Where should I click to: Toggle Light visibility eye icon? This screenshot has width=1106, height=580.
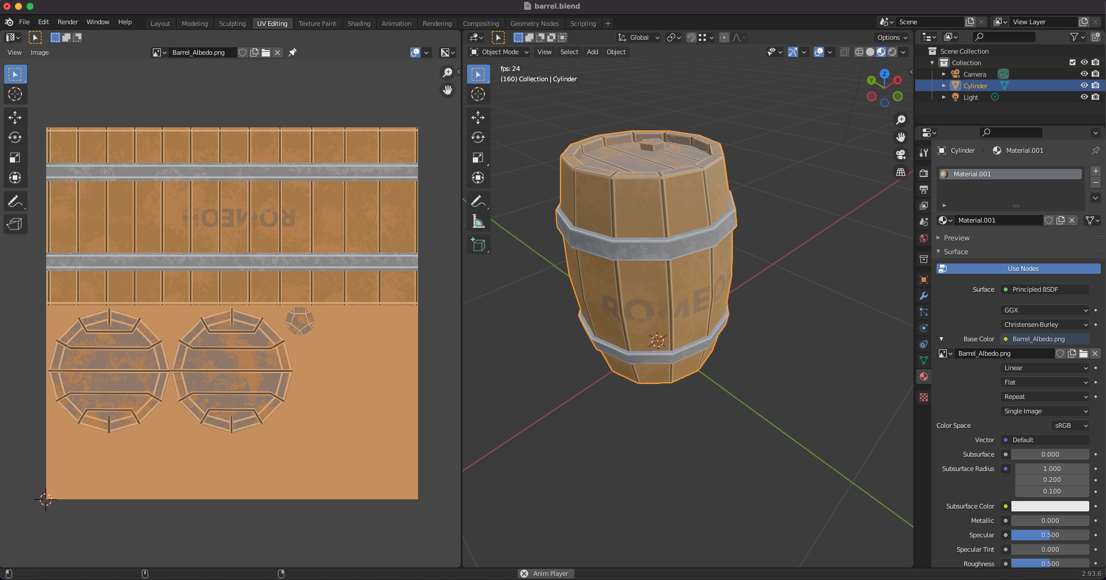tap(1084, 97)
